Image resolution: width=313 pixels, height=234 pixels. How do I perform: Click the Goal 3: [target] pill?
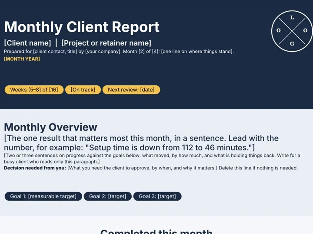[157, 196]
